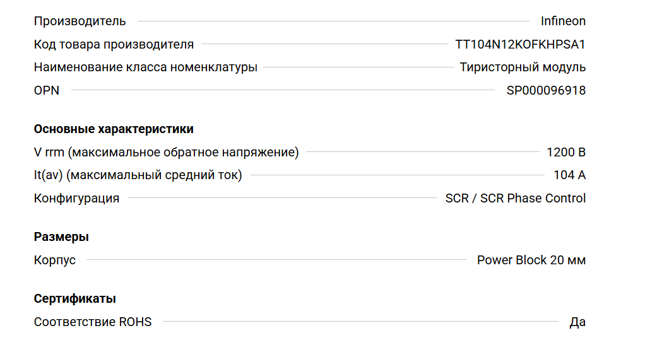
Task: Click the SCR / SCR Phase Control value
Action: (x=515, y=199)
